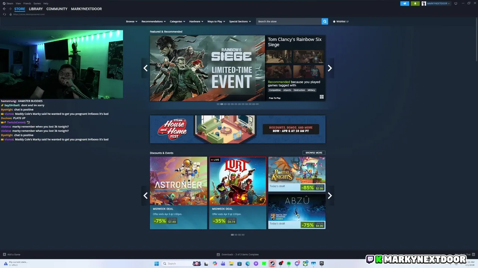478x268 pixels.
Task: Click the Windows taskbar Search box
Action: 182,264
